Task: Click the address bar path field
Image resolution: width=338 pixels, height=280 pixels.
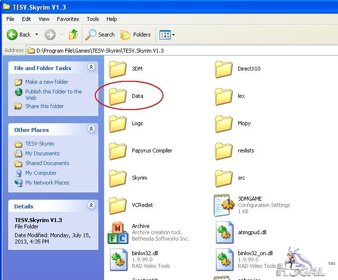Action: click(182, 51)
